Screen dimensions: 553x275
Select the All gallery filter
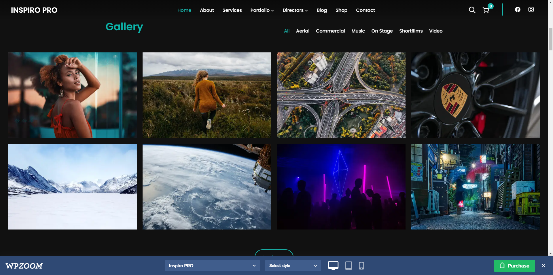click(287, 31)
